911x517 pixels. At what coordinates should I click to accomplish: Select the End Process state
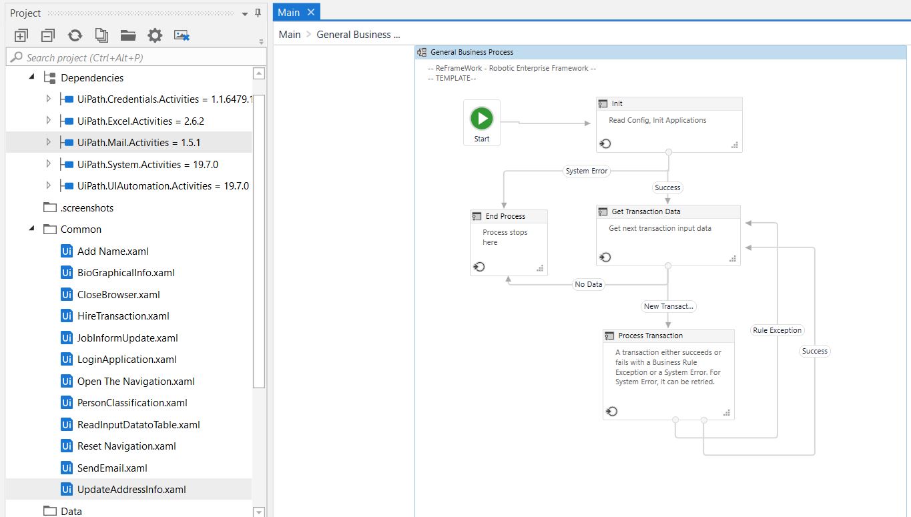(x=509, y=242)
